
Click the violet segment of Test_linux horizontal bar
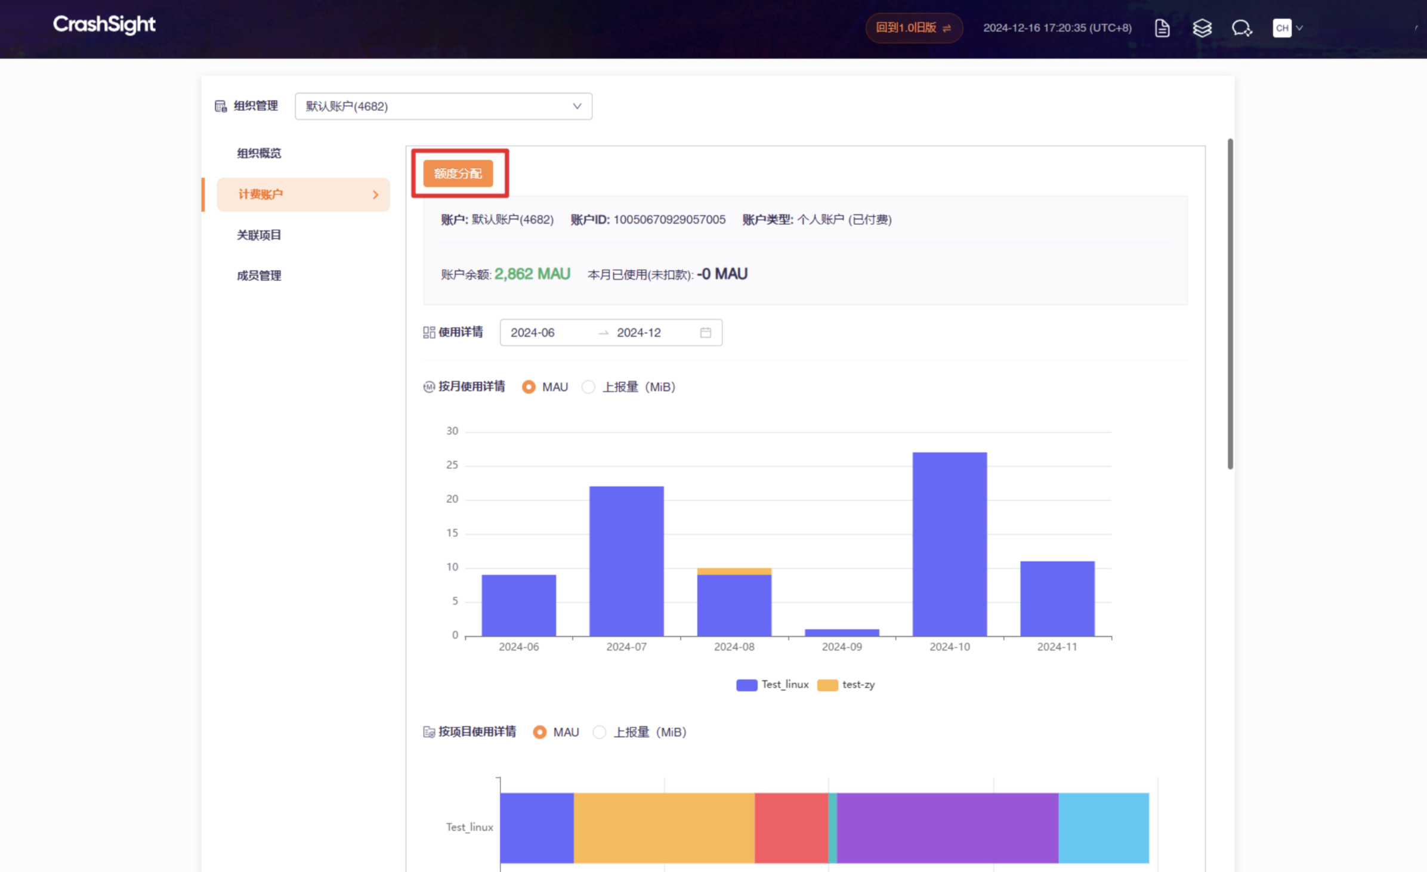[948, 828]
